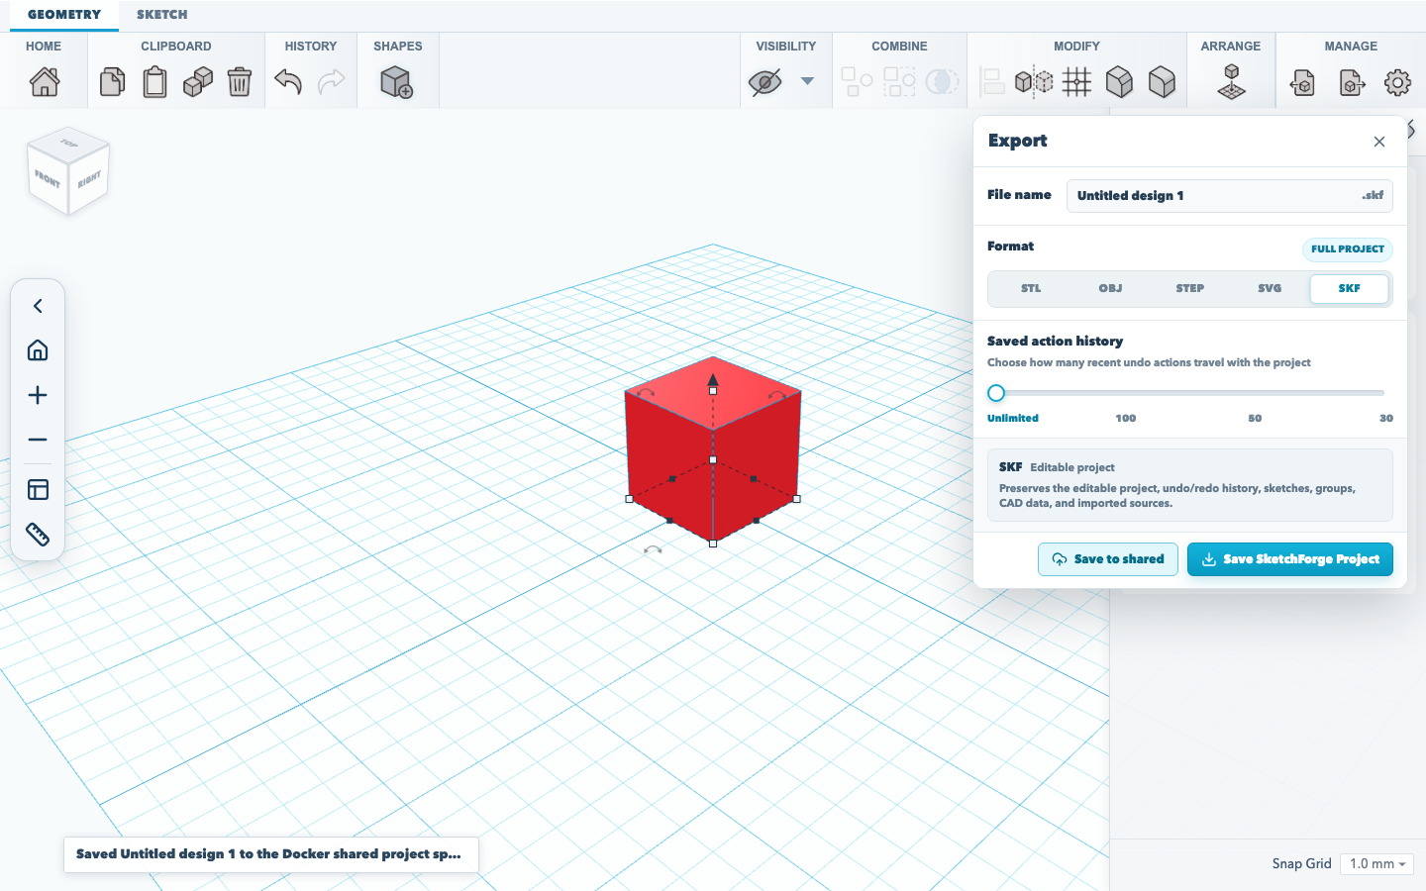Image resolution: width=1426 pixels, height=891 pixels.
Task: Open the Snap Grid 1.0 mm dropdown
Action: point(1376,864)
